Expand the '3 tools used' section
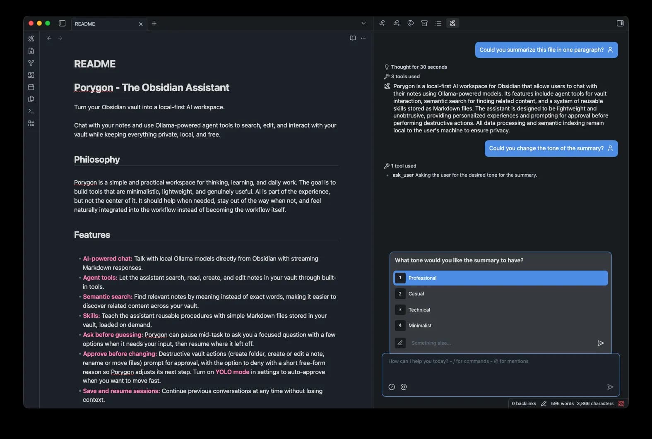 pyautogui.click(x=402, y=77)
